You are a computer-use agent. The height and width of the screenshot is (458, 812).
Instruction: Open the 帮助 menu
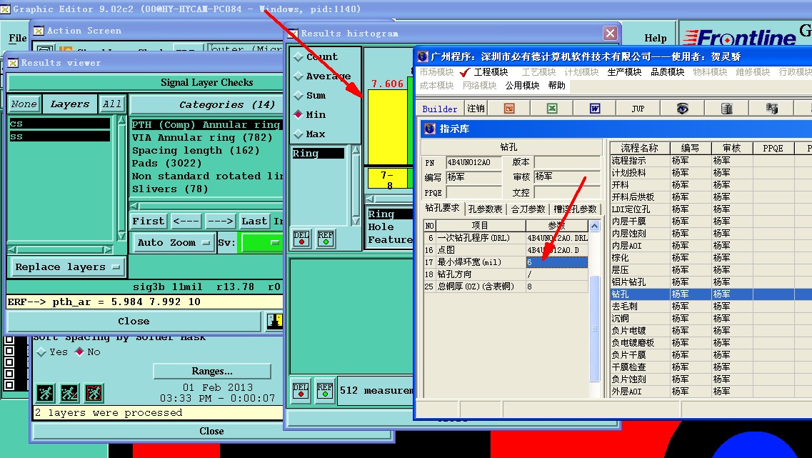click(557, 86)
